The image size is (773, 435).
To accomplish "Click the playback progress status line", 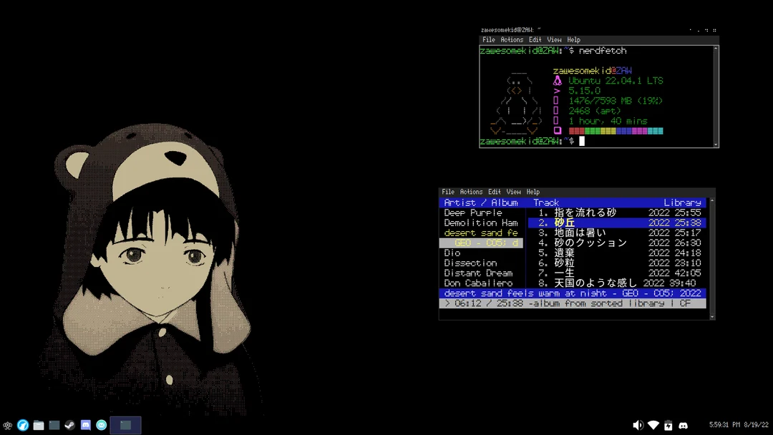I will pos(572,303).
